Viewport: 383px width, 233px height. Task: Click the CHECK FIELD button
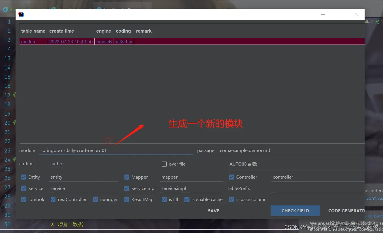[x=295, y=211]
